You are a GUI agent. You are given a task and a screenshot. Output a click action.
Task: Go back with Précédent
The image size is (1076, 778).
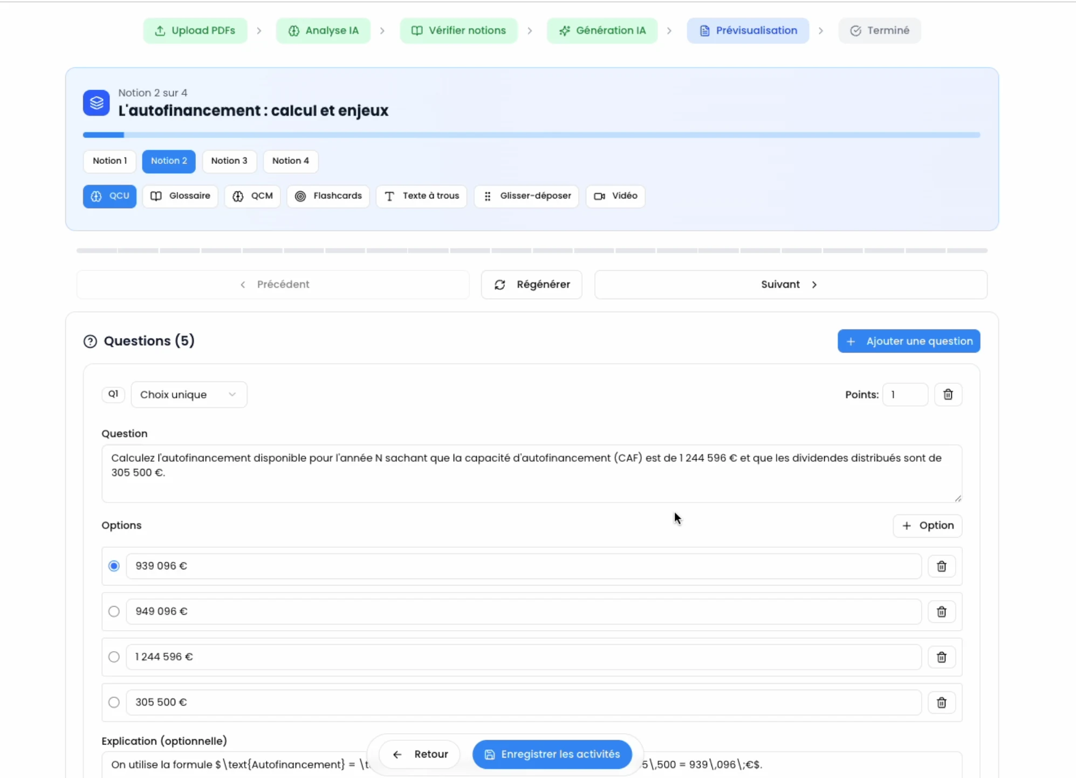pos(273,285)
